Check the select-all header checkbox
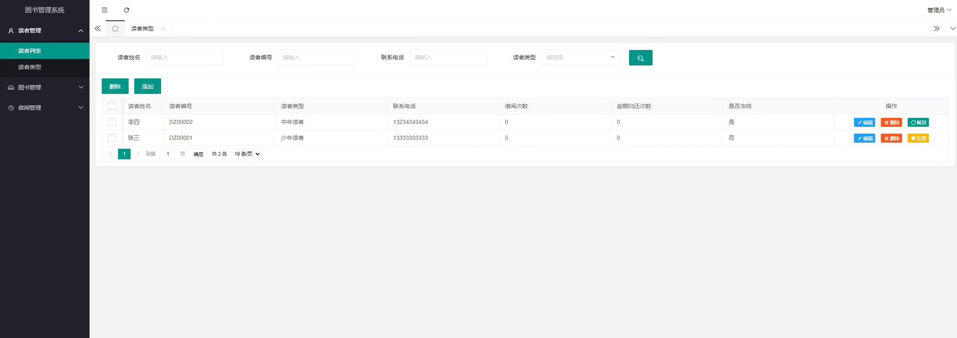 (x=112, y=106)
